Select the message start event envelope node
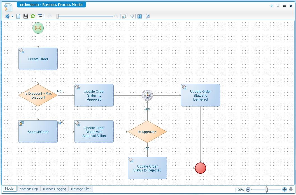Screen dimensions: 296x195 (x=38, y=28)
